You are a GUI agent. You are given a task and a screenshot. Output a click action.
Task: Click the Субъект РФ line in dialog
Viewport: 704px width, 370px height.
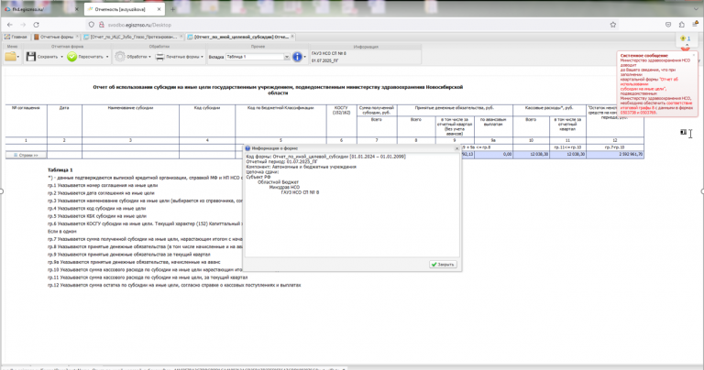click(x=258, y=177)
